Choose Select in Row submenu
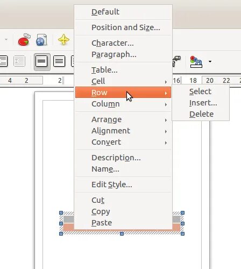Viewport: 241px width, 269px height. coord(201,91)
